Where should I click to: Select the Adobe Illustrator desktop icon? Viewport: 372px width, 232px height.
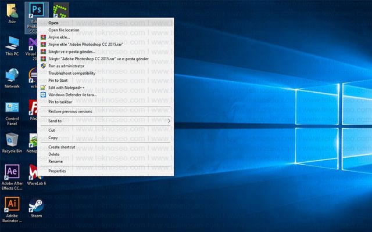pyautogui.click(x=12, y=209)
